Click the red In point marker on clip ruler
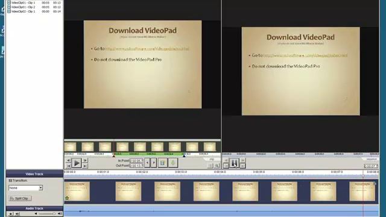Screen dimensions: 386x217 114,156
